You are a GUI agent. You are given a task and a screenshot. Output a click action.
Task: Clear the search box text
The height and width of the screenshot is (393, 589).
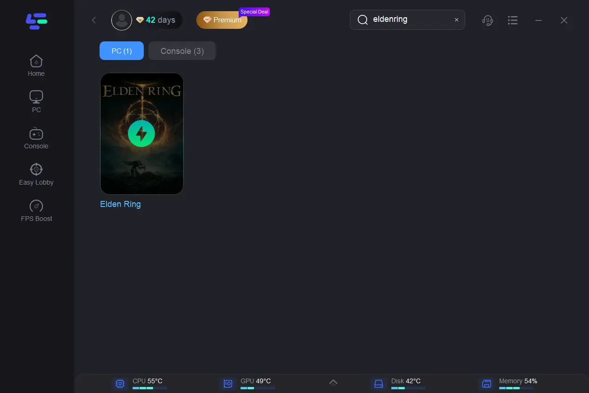click(x=456, y=20)
